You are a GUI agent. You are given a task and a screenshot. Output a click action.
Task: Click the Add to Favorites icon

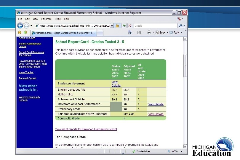coord(25,32)
